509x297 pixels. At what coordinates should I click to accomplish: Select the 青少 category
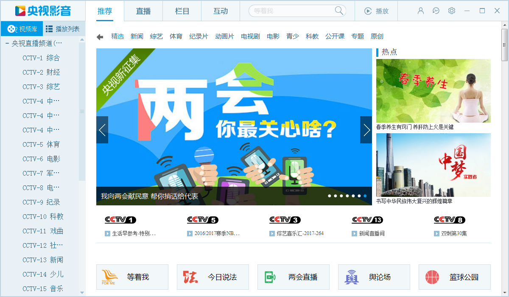[x=293, y=36]
